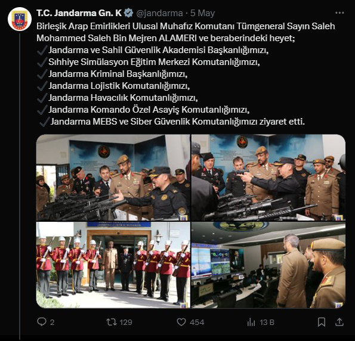The height and width of the screenshot is (341, 355).
Task: Open bottom-right photo of control room
Action: (x=268, y=265)
